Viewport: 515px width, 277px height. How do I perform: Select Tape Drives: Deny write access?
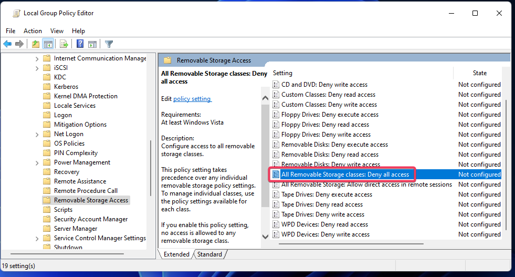pyautogui.click(x=323, y=214)
